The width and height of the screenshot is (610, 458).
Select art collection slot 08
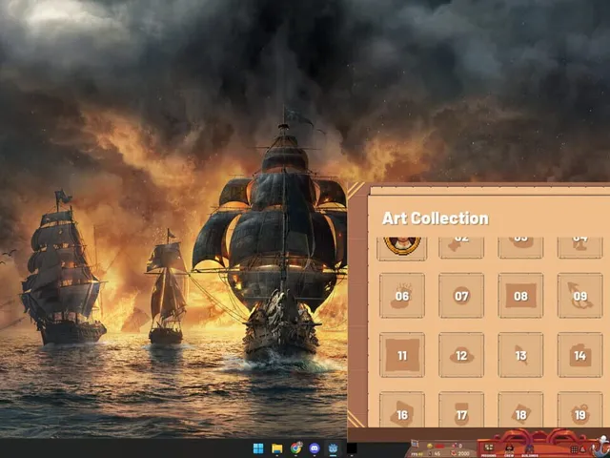tap(520, 296)
